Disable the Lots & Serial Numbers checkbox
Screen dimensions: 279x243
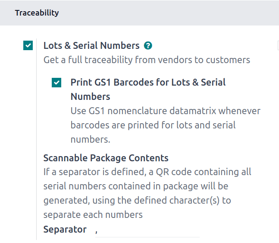[x=28, y=45]
